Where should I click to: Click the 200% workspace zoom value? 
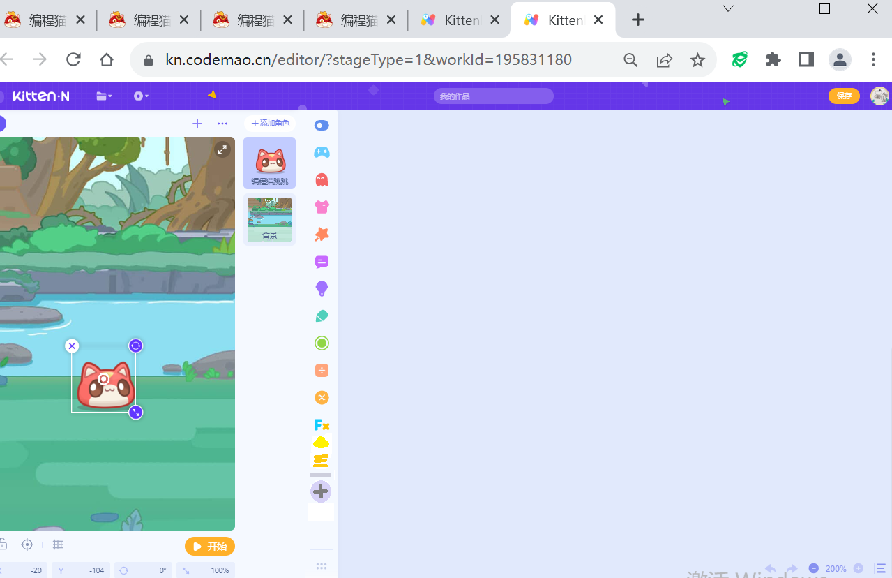[x=836, y=569]
